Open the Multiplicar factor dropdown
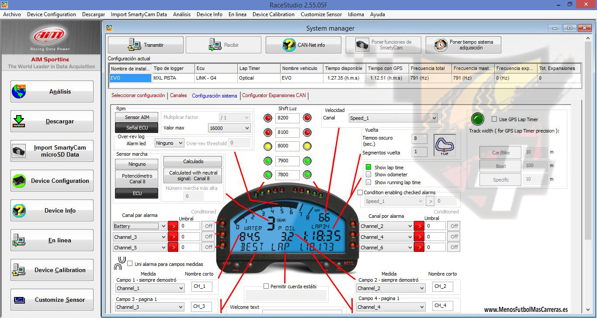Viewport: 597px width, 318px height. (x=235, y=118)
